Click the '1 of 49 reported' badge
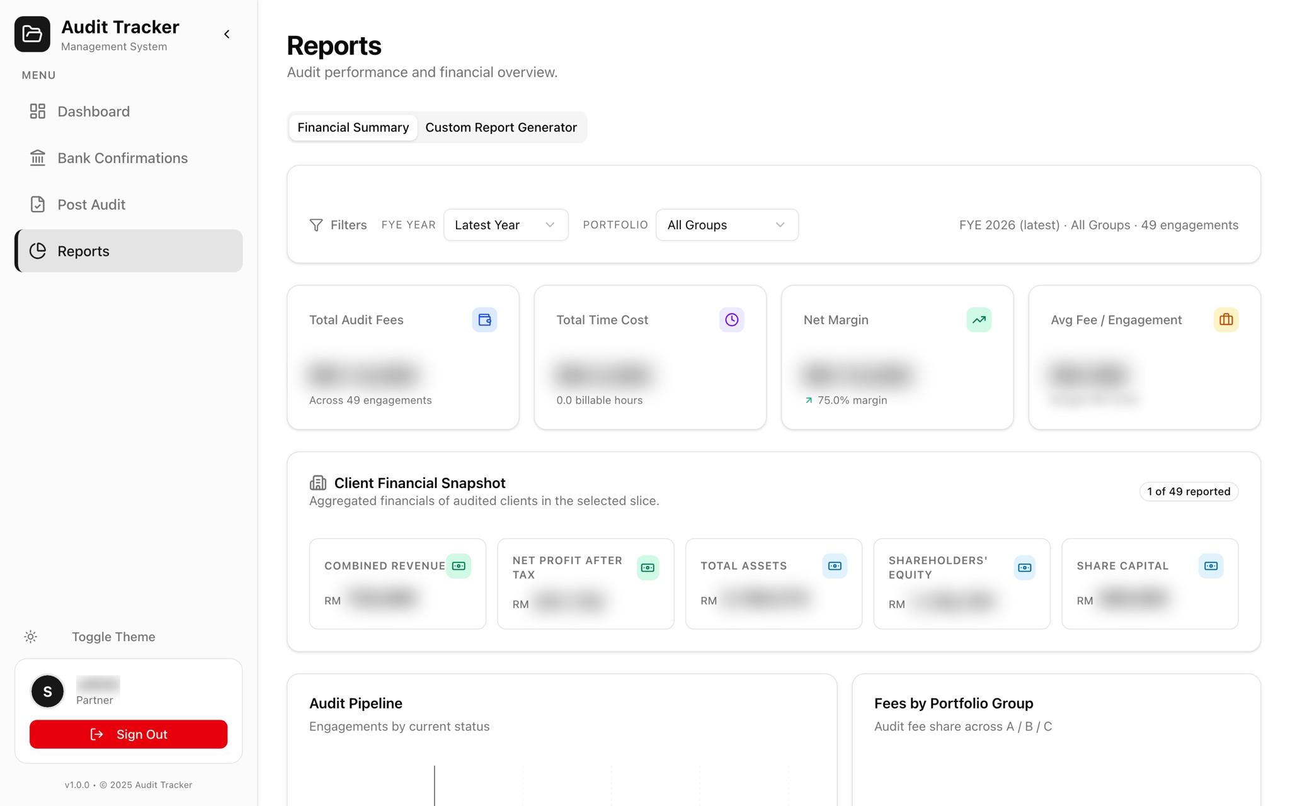This screenshot has width=1290, height=806. pyautogui.click(x=1189, y=492)
